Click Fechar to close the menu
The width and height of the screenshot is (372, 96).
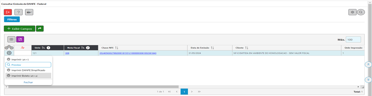click(x=28, y=82)
